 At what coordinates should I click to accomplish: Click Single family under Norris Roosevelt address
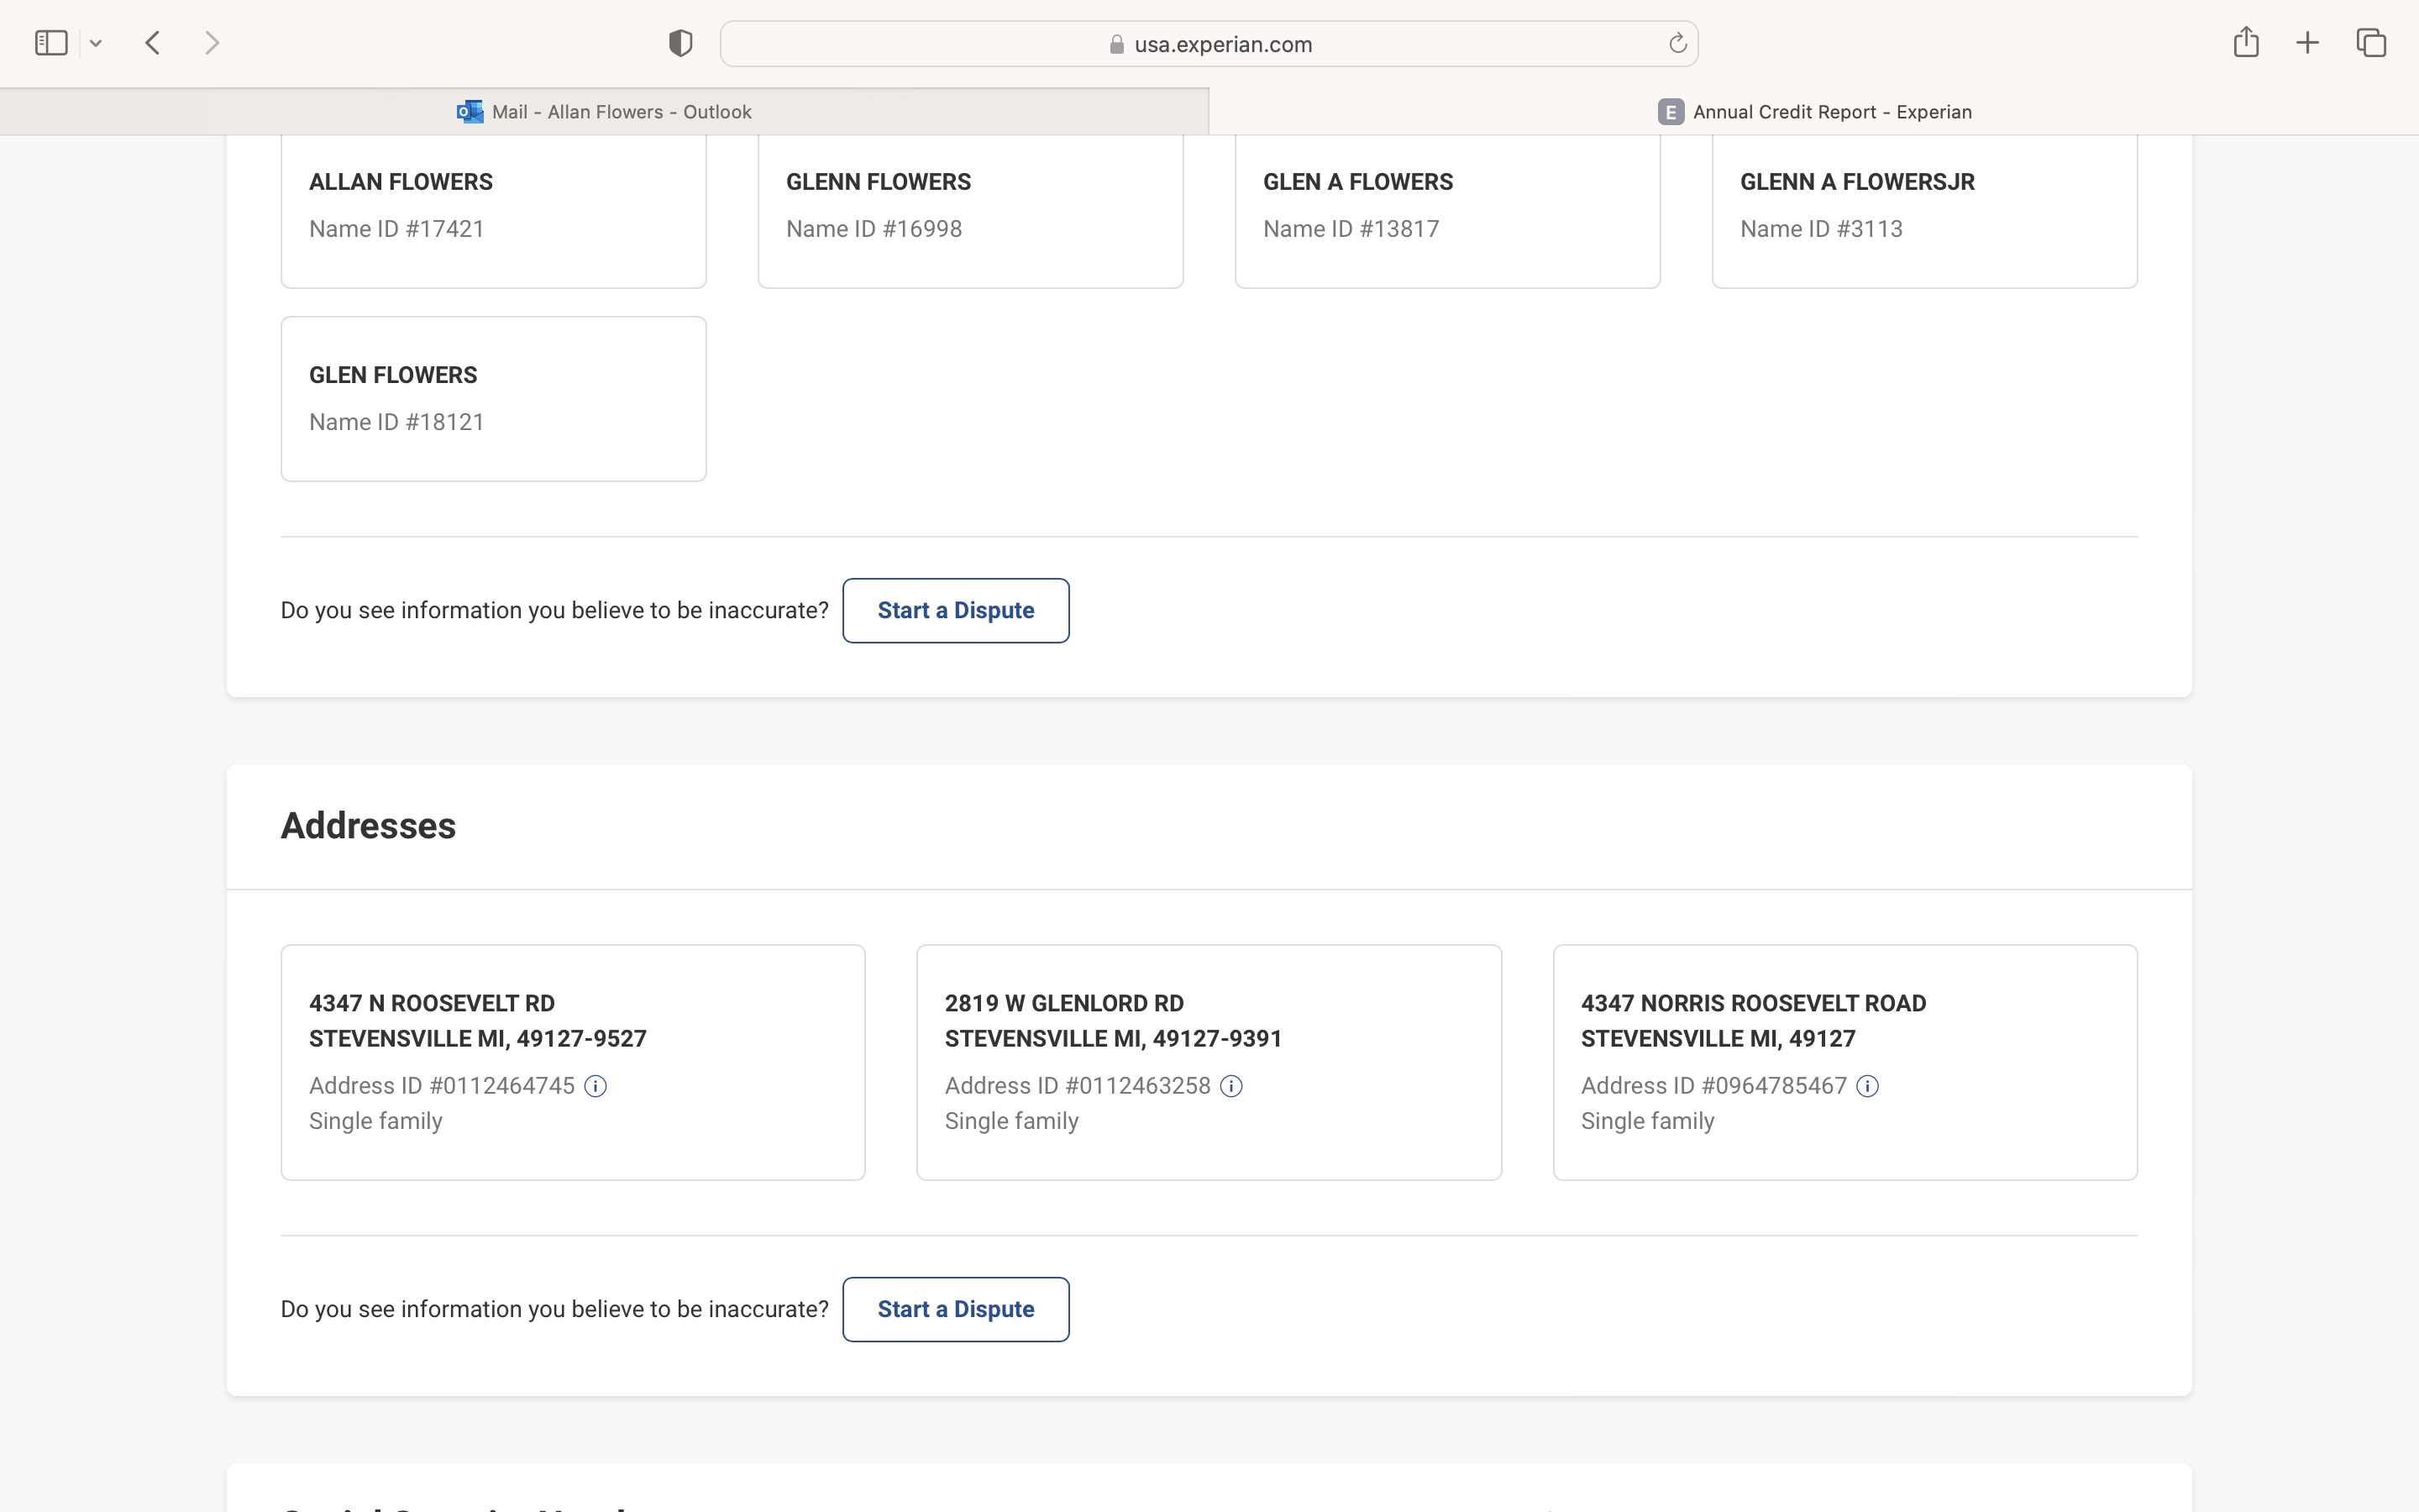pyautogui.click(x=1647, y=1121)
